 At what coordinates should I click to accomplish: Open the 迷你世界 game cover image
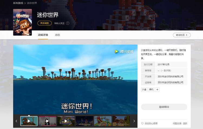(22, 22)
